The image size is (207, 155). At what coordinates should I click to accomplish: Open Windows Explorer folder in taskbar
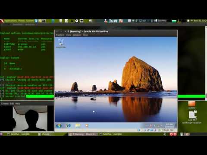pos(78,126)
